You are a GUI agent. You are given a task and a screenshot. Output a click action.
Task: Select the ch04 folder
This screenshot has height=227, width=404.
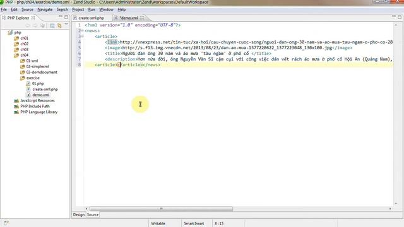[25, 55]
